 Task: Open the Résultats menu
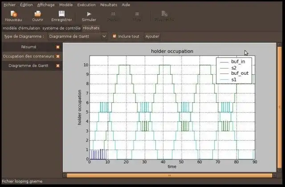(109, 5)
